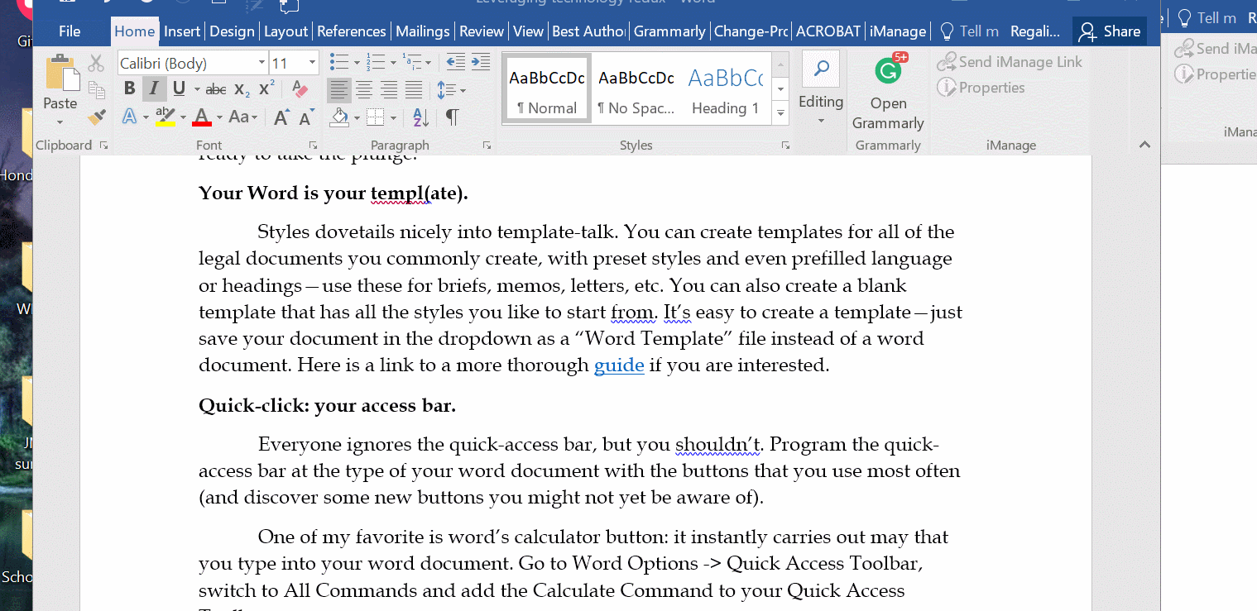
Task: Click the Paste clipboard icon
Action: click(x=60, y=73)
